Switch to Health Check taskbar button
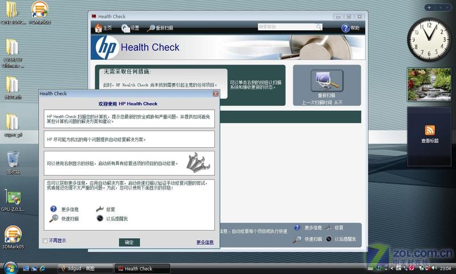Viewport: 456px width, 274px height. point(142,268)
